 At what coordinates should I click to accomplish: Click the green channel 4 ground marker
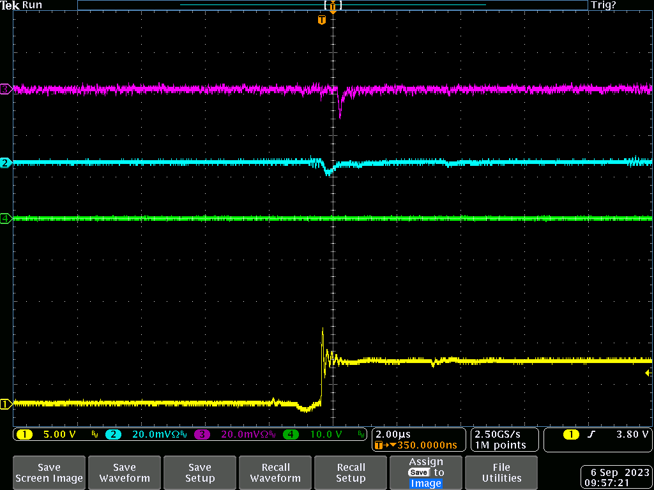[x=5, y=219]
